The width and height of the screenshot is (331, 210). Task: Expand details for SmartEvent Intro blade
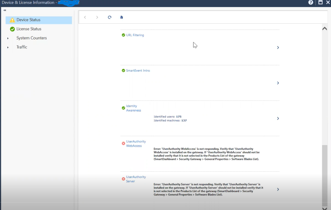click(278, 83)
